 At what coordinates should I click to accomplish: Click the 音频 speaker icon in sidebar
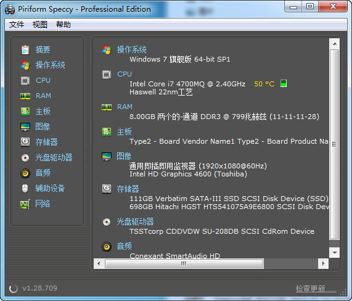tap(25, 173)
